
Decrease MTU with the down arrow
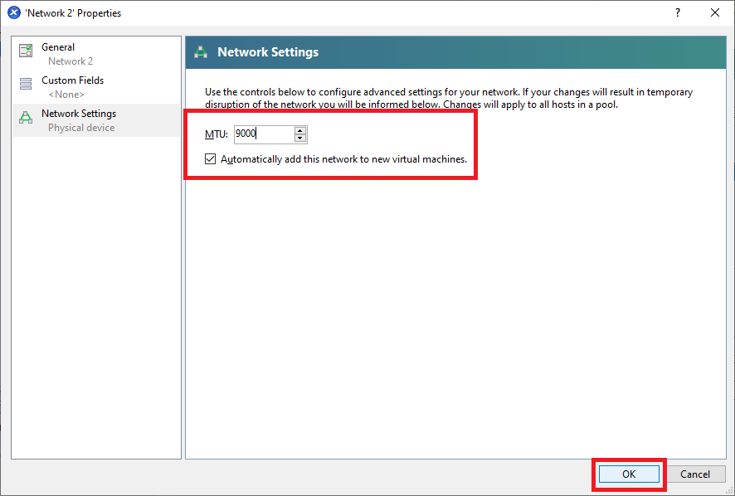[x=300, y=138]
